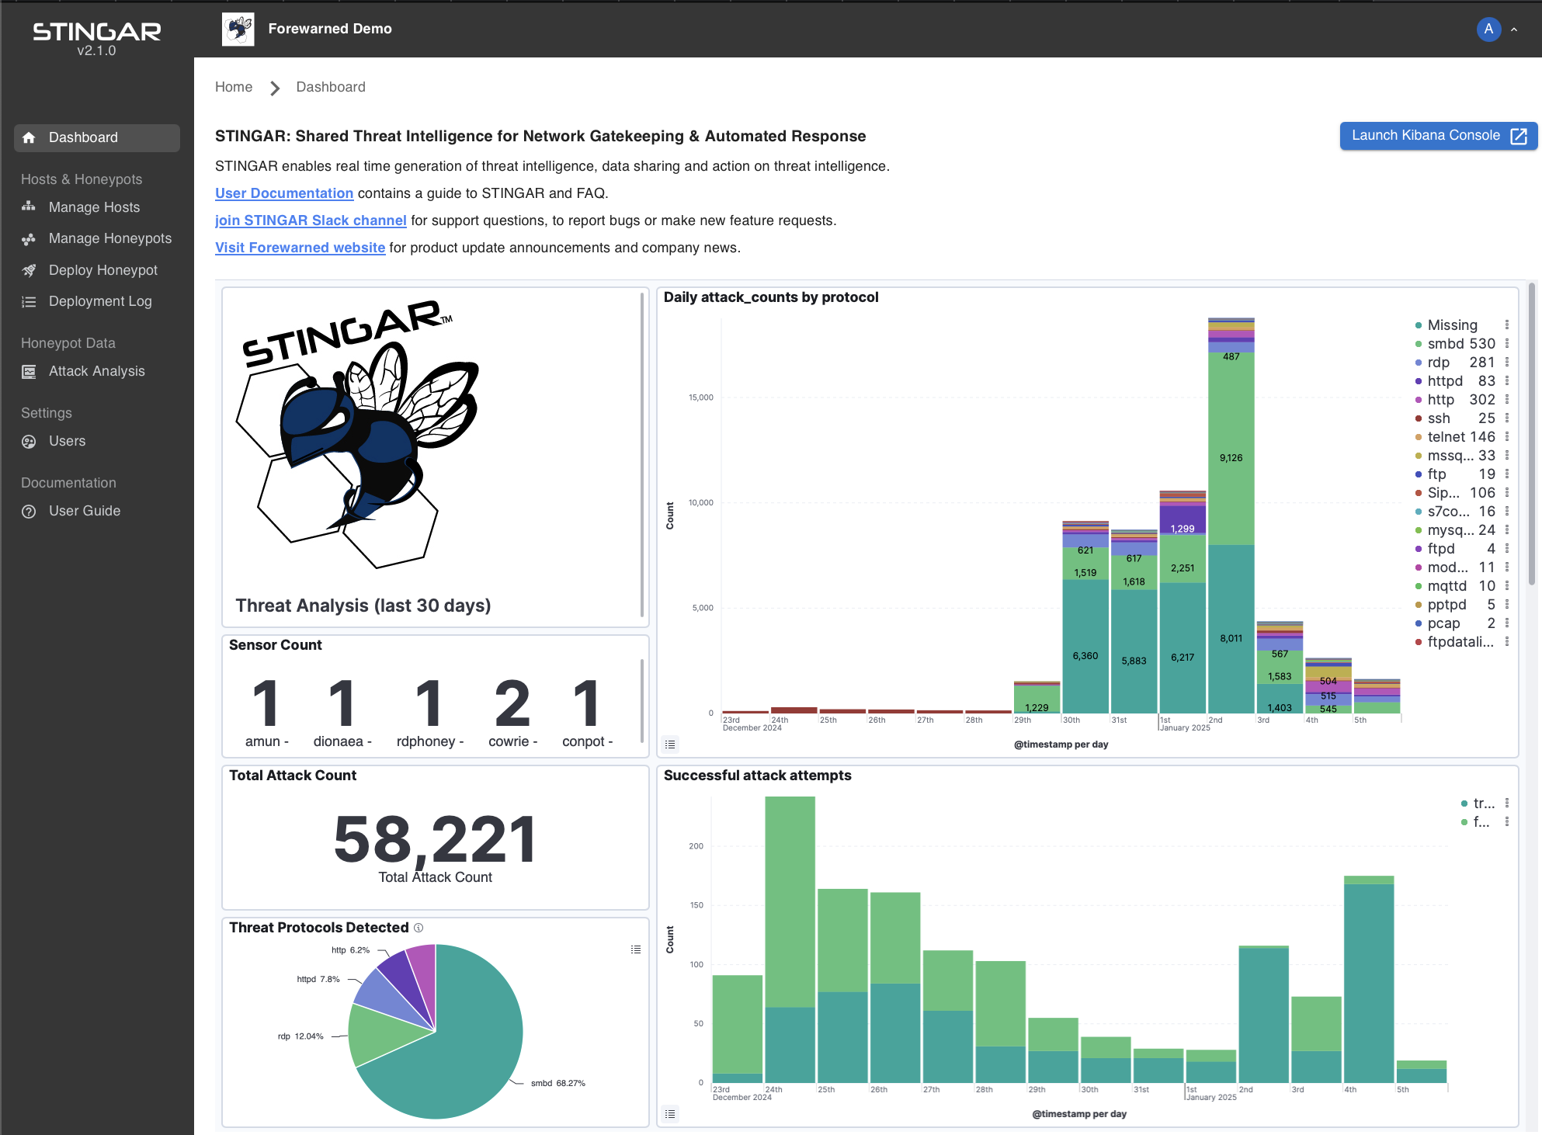Click the mysql legend label
This screenshot has width=1542, height=1135.
point(1450,530)
